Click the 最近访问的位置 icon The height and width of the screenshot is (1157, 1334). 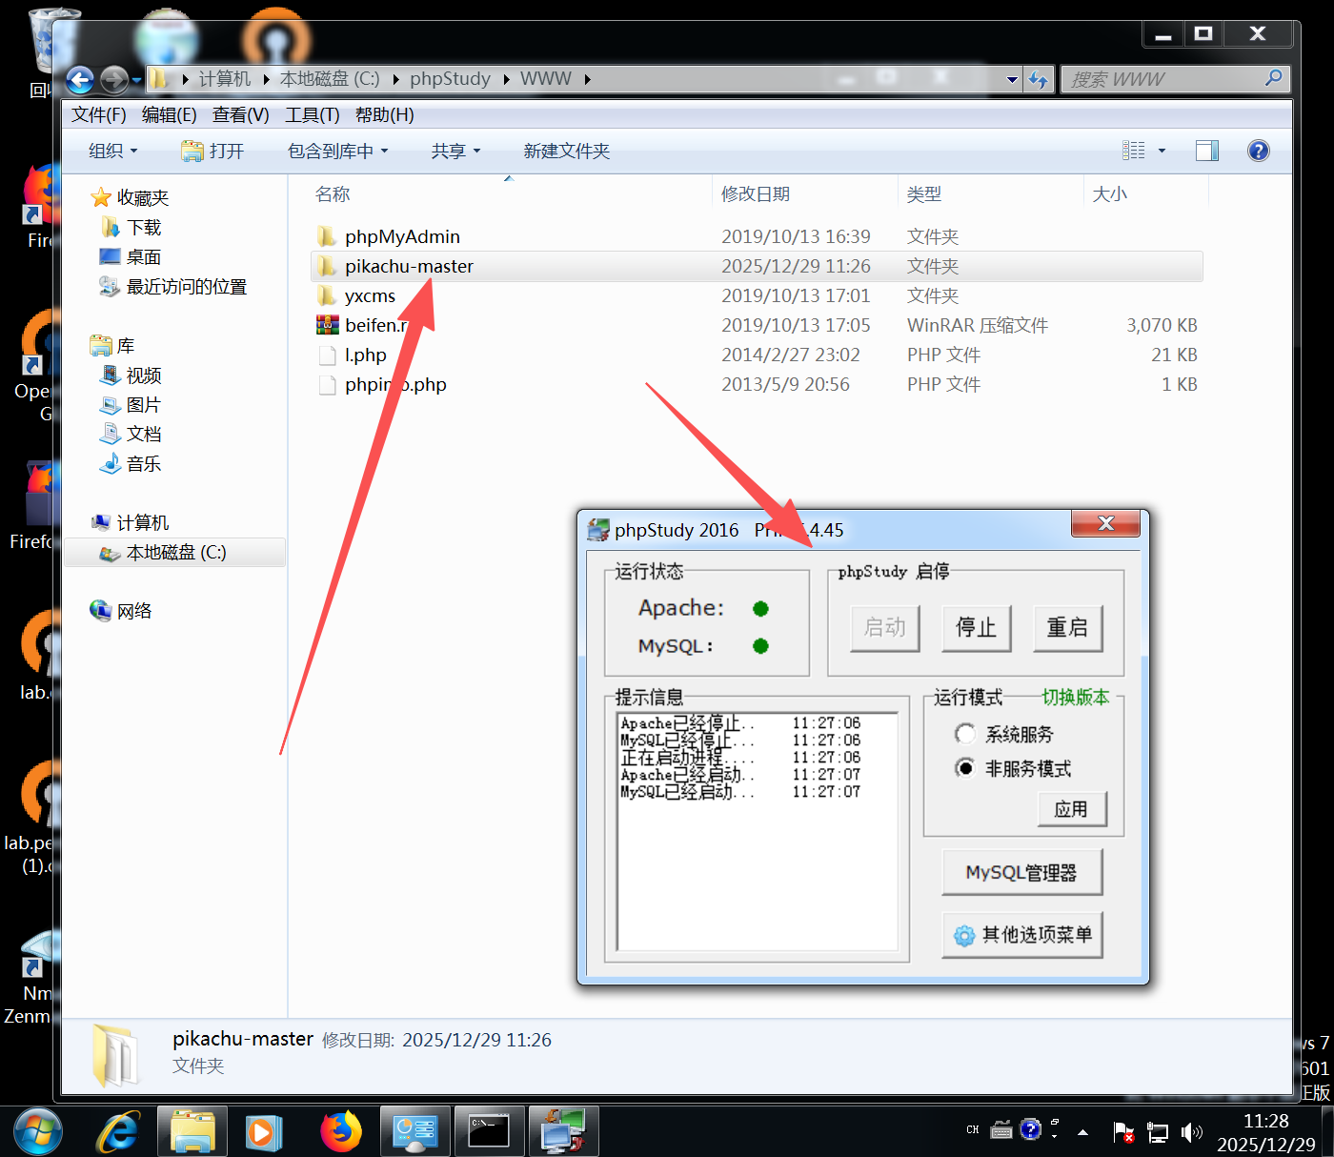click(x=111, y=286)
